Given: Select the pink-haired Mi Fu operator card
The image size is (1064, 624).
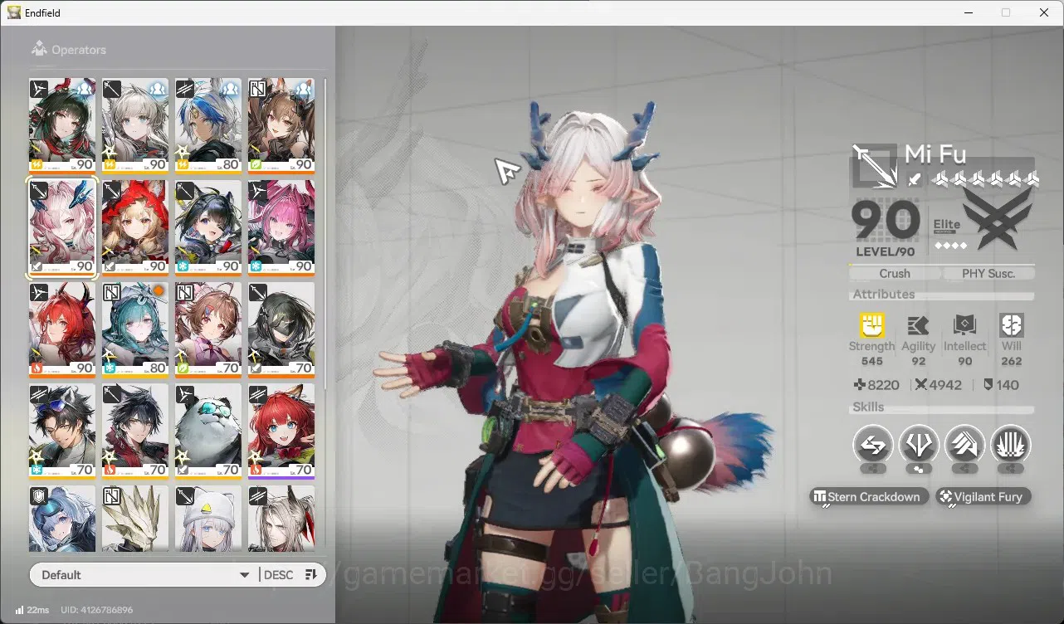Looking at the screenshot, I should [62, 228].
